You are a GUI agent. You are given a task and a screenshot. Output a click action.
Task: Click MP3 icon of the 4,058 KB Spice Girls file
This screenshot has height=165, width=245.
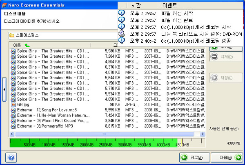click(x=13, y=100)
